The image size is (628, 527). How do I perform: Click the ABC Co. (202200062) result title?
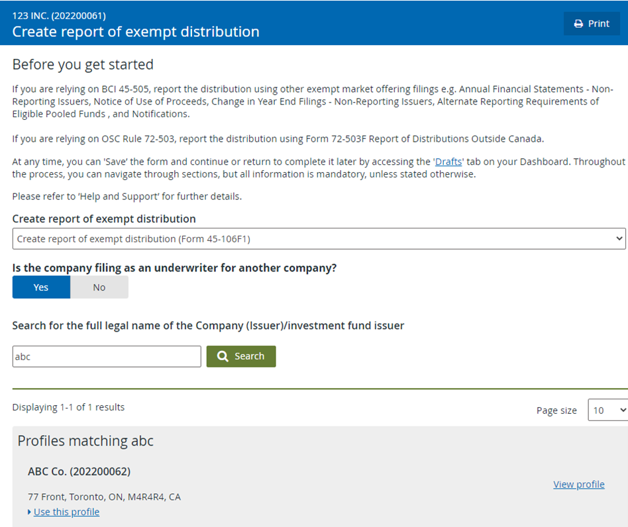tap(79, 471)
